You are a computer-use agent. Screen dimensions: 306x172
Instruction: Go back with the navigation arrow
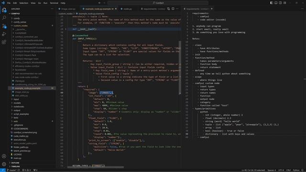tap(99, 3)
